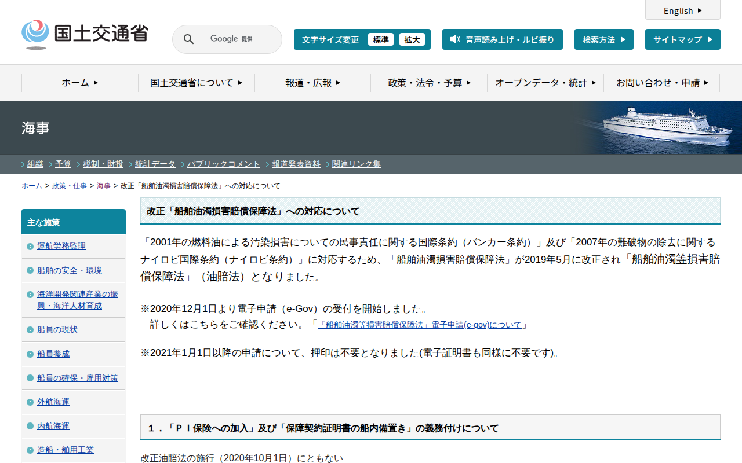Go to 海事 via the breadcrumb
This screenshot has height=463, width=742.
click(x=104, y=186)
